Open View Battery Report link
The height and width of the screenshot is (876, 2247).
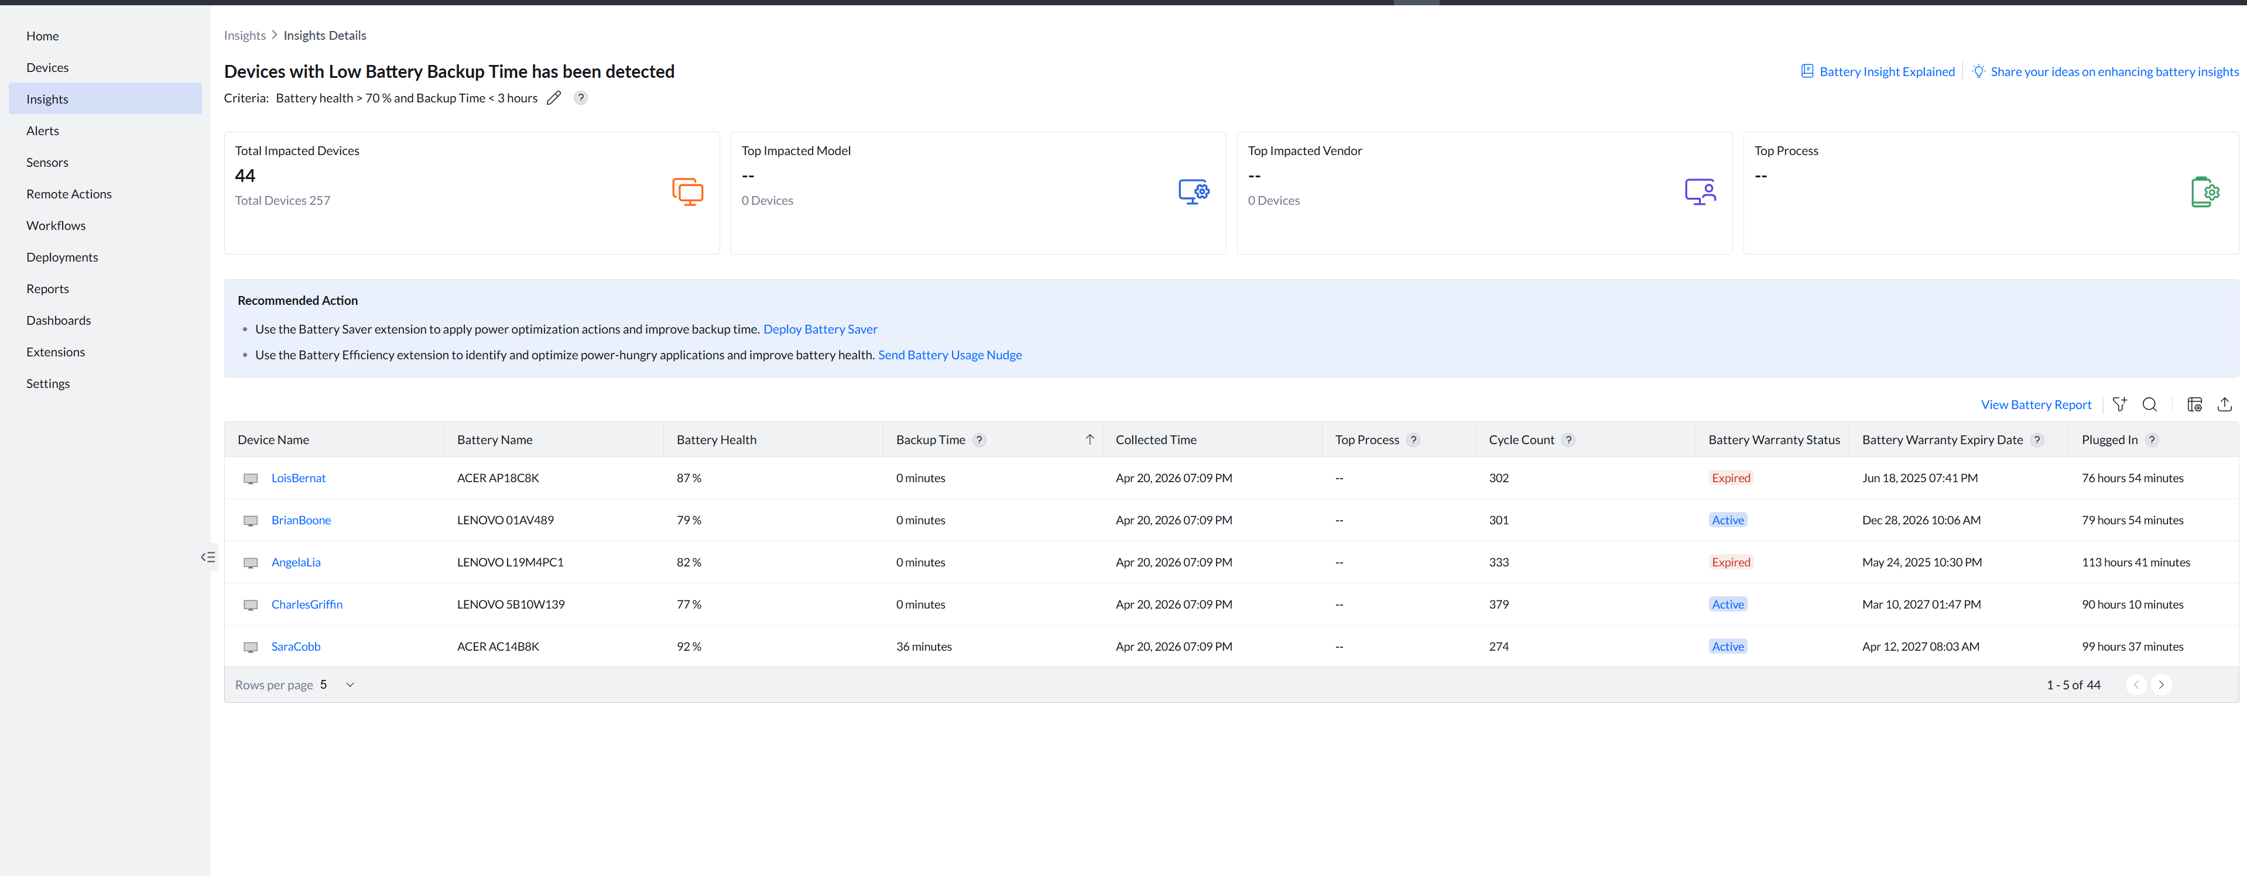2035,404
